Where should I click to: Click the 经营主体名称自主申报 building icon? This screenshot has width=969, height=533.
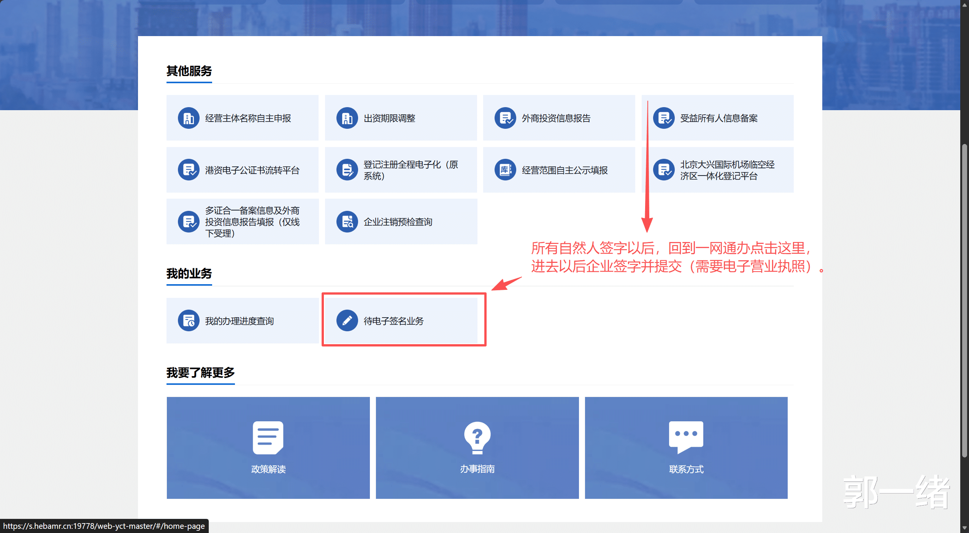pyautogui.click(x=189, y=118)
